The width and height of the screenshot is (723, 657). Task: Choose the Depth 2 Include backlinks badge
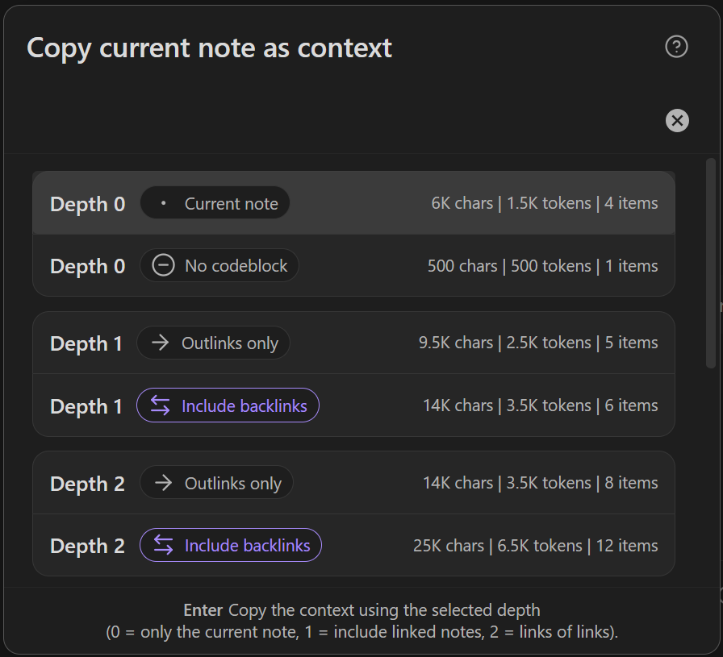point(231,546)
